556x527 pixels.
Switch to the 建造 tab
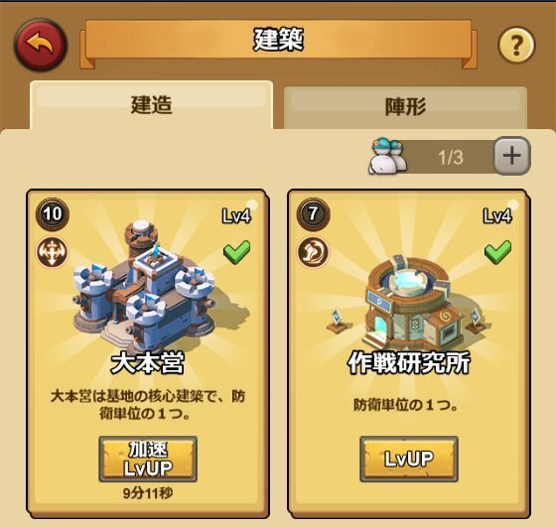(x=151, y=105)
